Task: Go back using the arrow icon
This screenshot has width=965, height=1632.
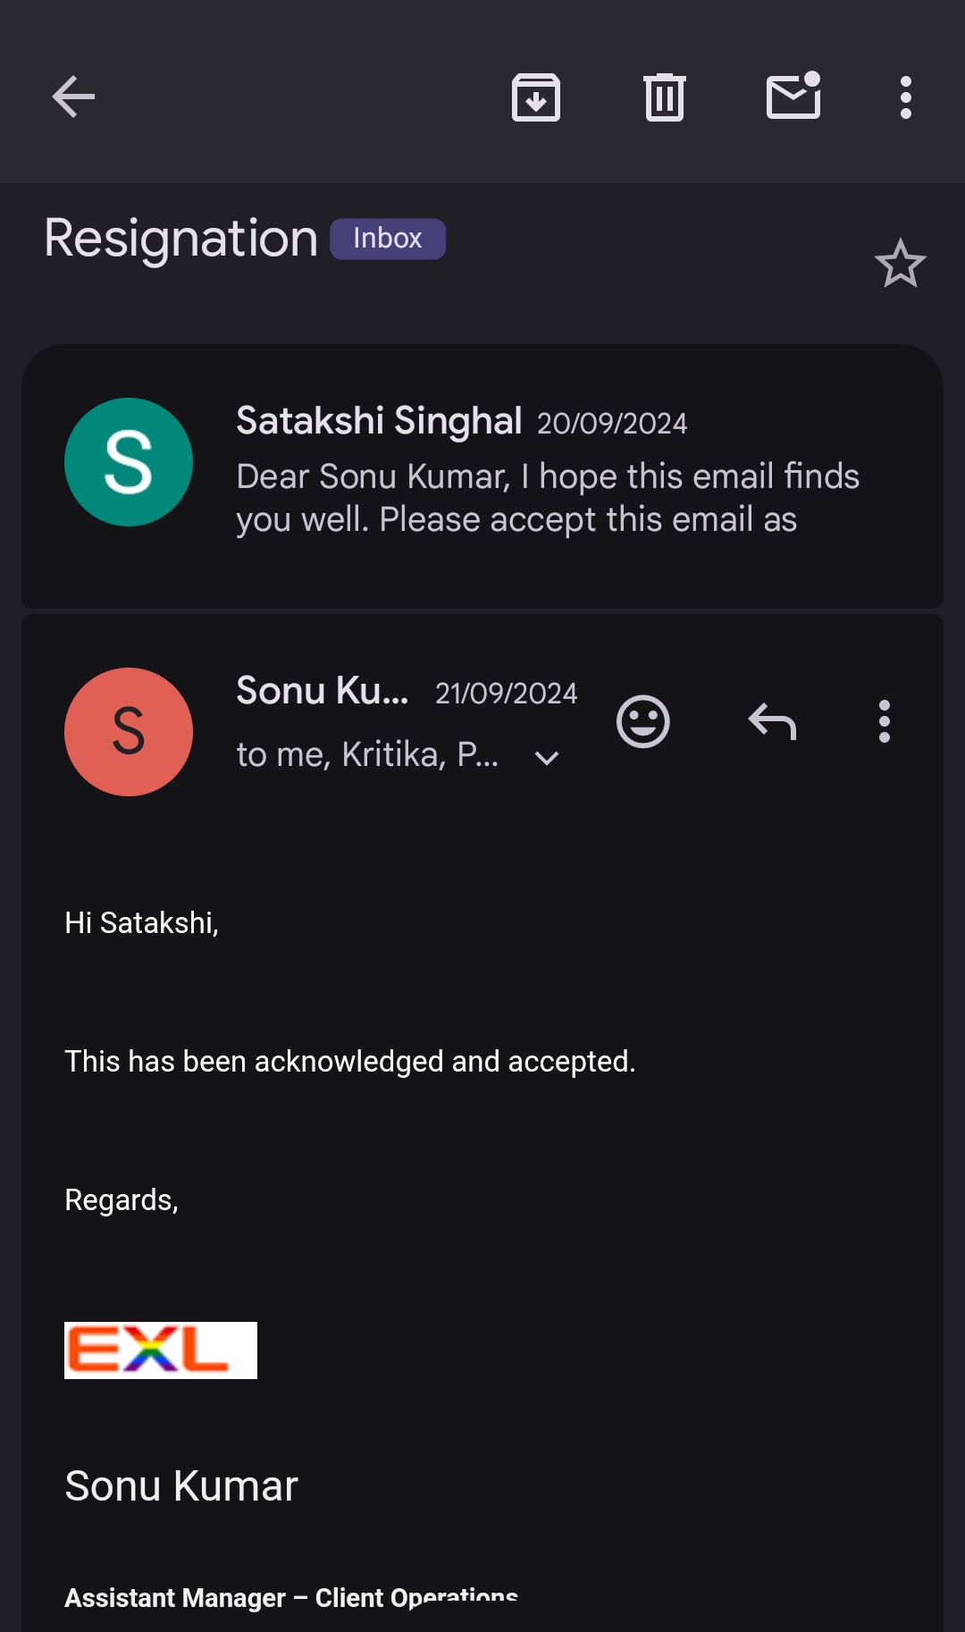Action: [73, 97]
